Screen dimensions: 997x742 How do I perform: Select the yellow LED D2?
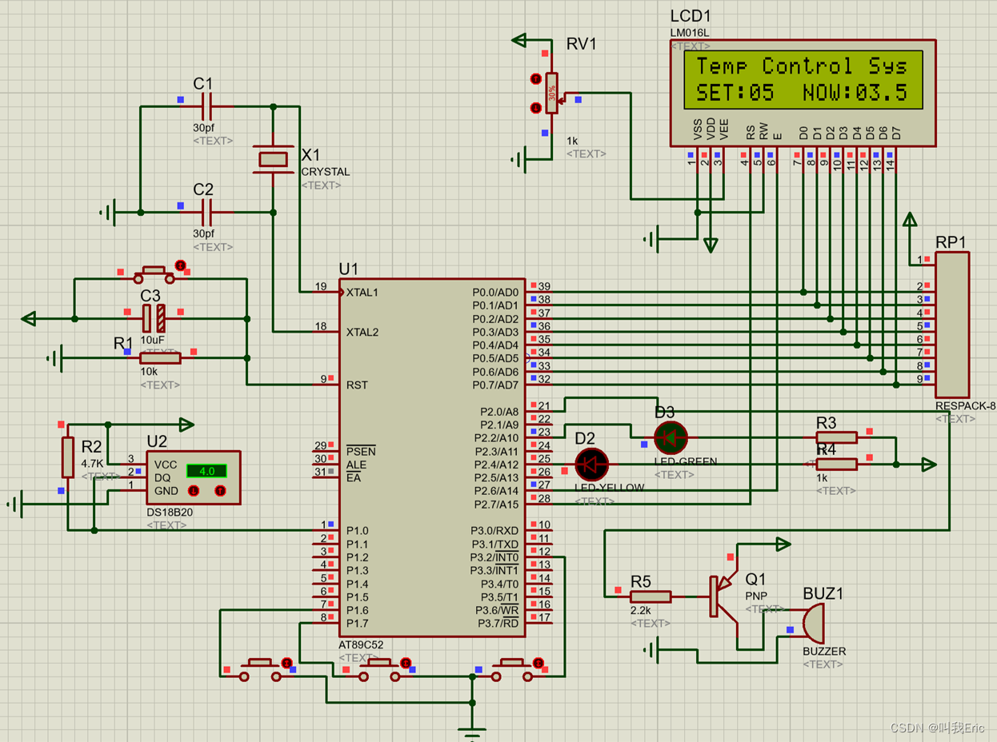coord(592,464)
